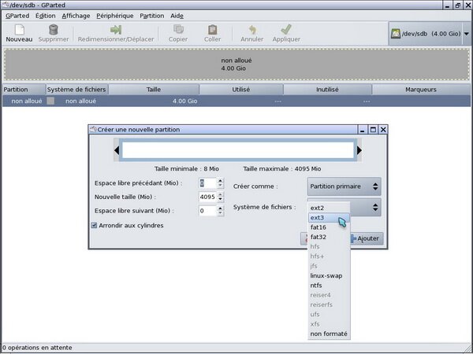Maximize the Créer une nouvelle partition dialog

pos(373,130)
